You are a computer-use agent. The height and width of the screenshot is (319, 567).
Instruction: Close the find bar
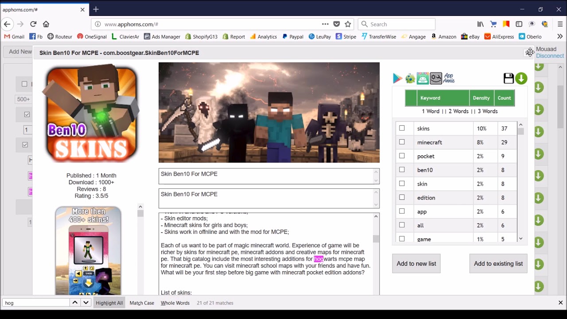coord(560,303)
